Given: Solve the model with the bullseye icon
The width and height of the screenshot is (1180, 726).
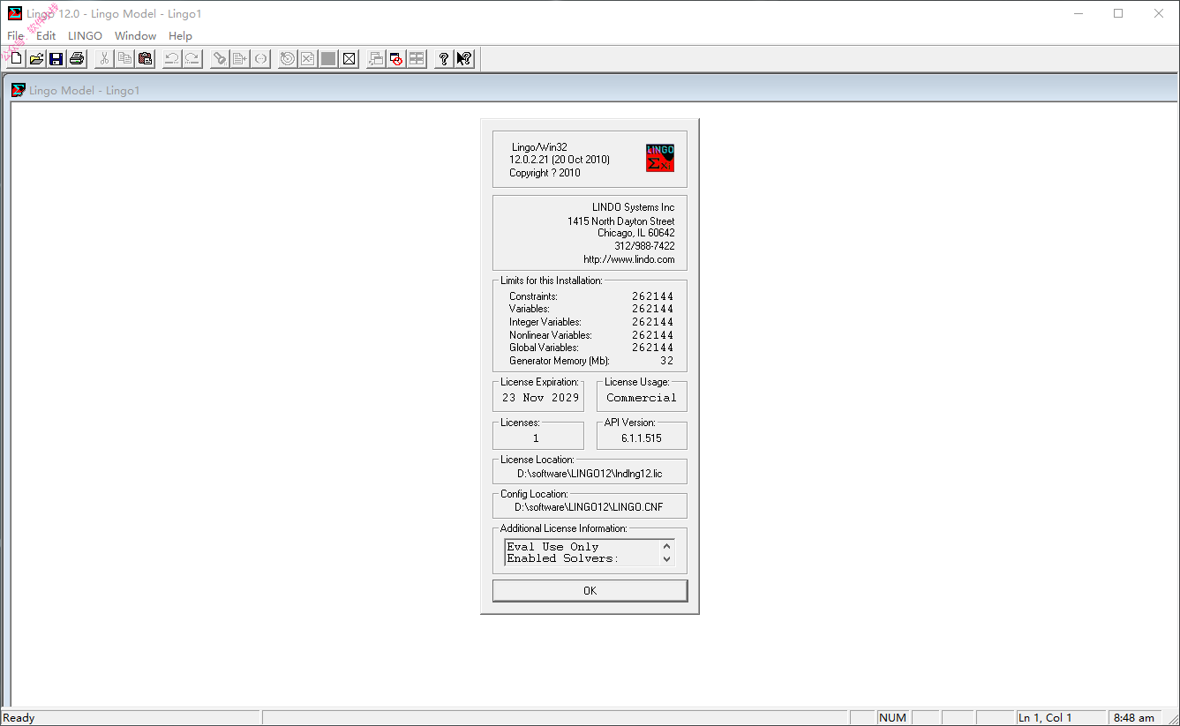Looking at the screenshot, I should 288,59.
